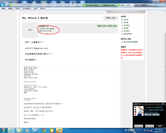The height and width of the screenshot is (133, 166).
Task: Refresh the mobile01 page
Action: click(x=79, y=5)
